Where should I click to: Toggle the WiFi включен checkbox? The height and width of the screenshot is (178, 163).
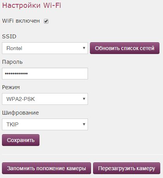[46, 21]
